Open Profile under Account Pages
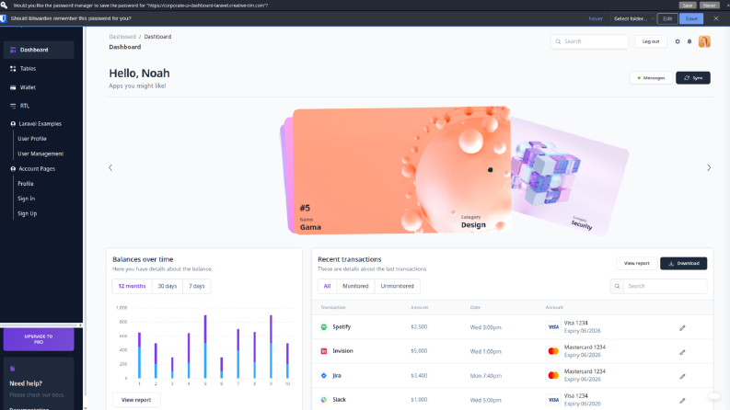The height and width of the screenshot is (410, 730). [x=26, y=184]
